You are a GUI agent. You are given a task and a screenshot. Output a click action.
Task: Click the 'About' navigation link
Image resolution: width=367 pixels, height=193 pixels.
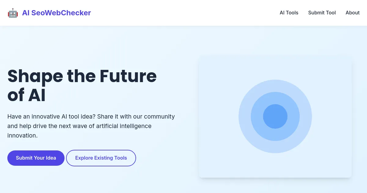[x=352, y=13]
